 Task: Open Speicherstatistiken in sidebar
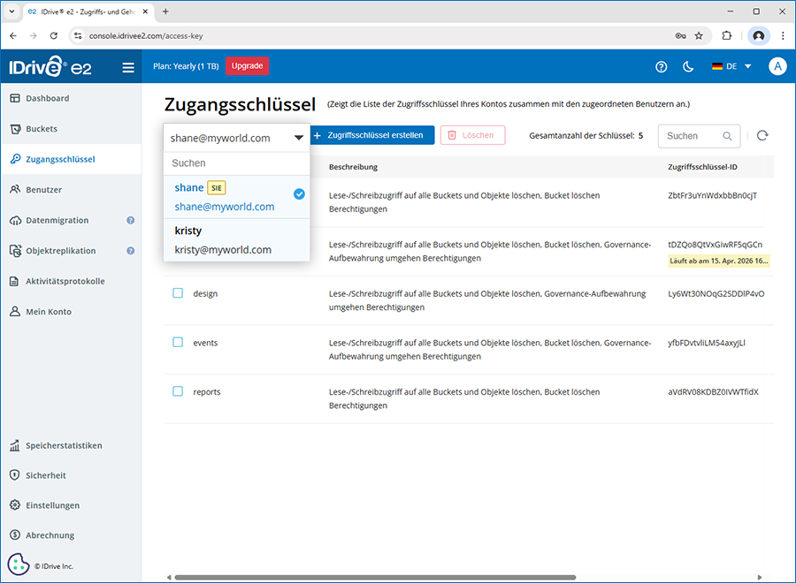(x=71, y=445)
